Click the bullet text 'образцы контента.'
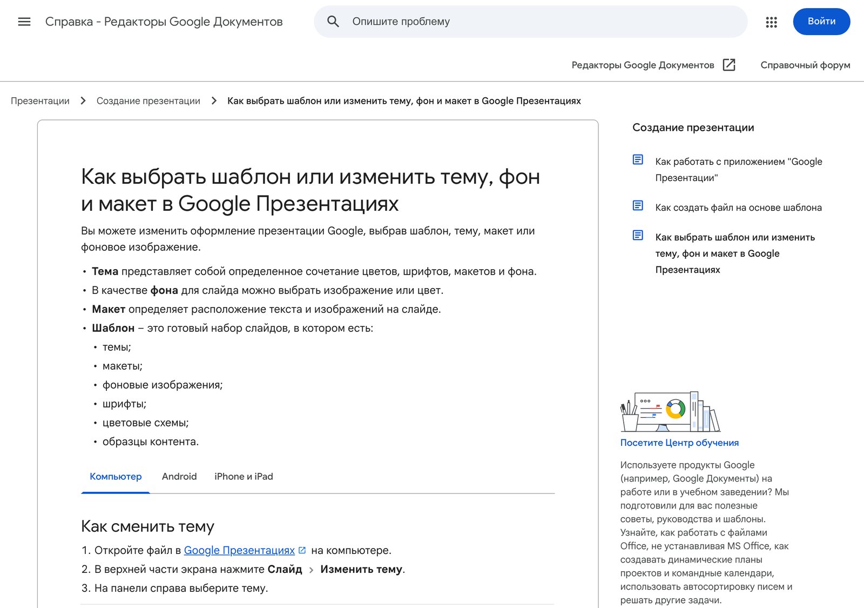This screenshot has height=608, width=864. 151,442
